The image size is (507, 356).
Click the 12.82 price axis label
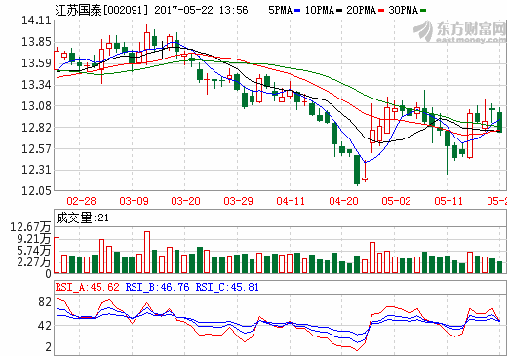click(36, 128)
